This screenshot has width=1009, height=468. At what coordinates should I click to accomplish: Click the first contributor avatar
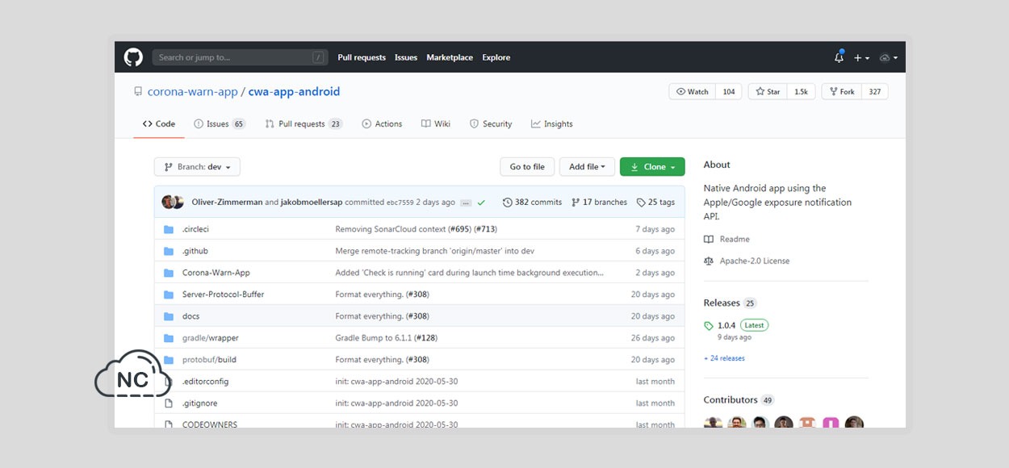click(712, 423)
